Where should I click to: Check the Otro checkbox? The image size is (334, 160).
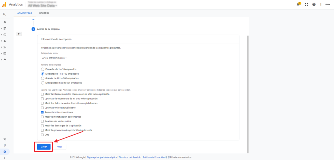pos(42,135)
